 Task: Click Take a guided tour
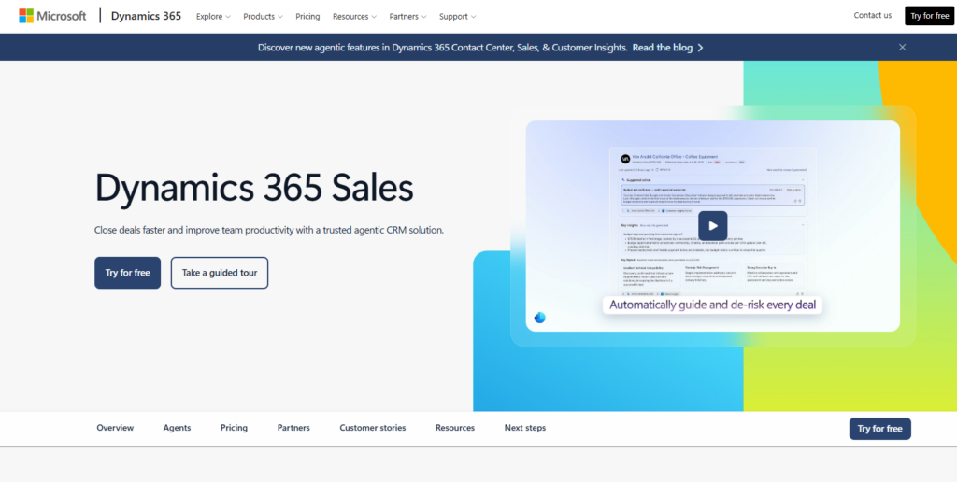[220, 273]
